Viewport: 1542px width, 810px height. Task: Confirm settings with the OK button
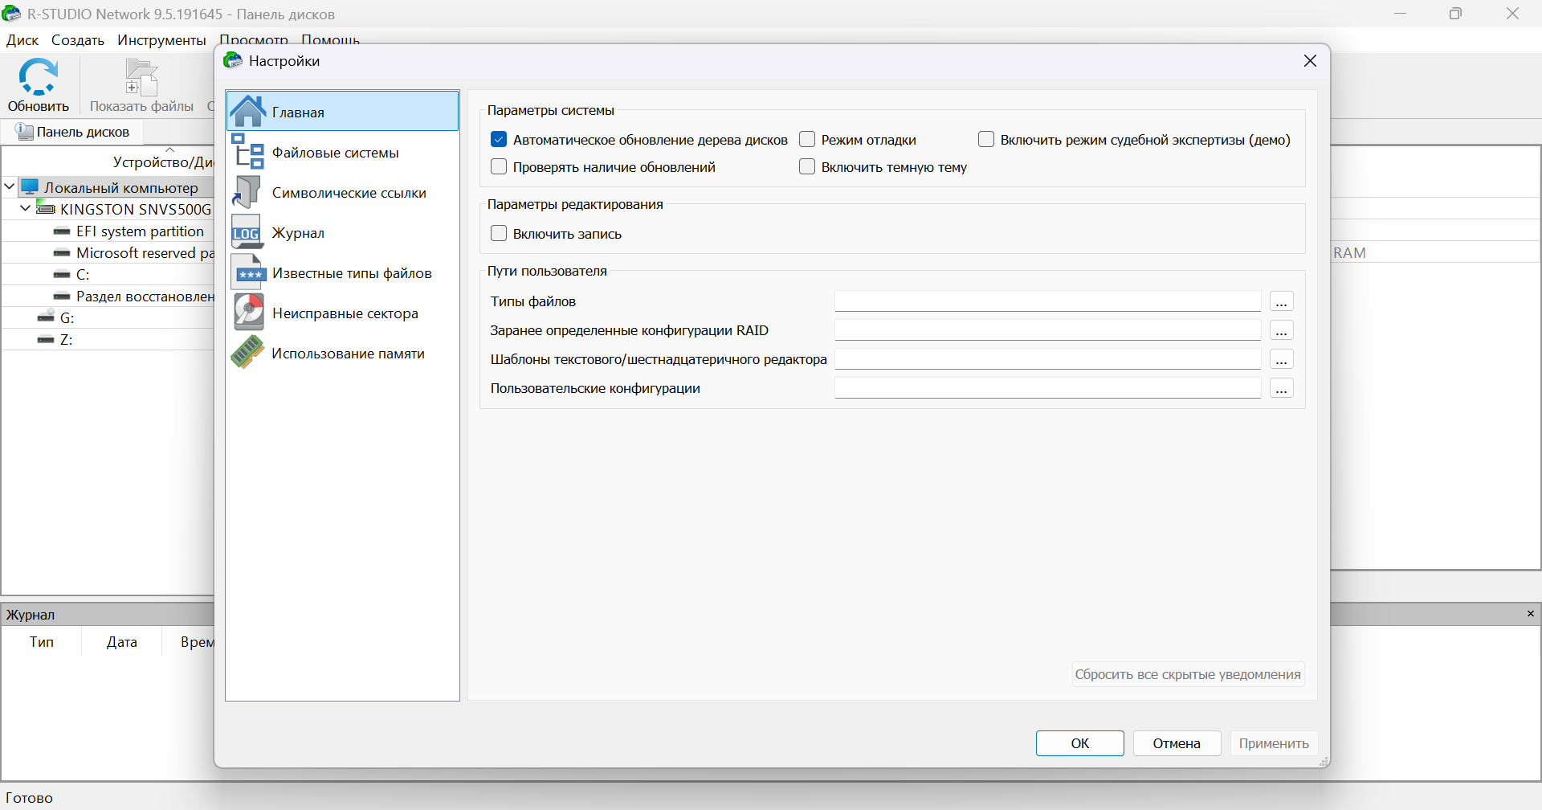[1079, 743]
